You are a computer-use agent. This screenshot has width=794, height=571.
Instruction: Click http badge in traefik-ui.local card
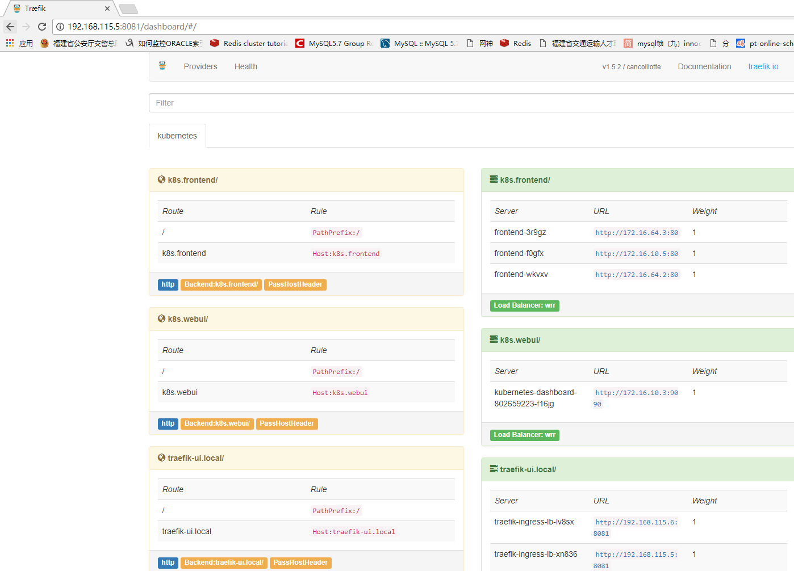pos(168,562)
